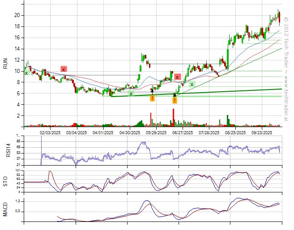This screenshot has width=294, height=230.
Task: Select the STO indicator panel label
Action: pos(5,181)
